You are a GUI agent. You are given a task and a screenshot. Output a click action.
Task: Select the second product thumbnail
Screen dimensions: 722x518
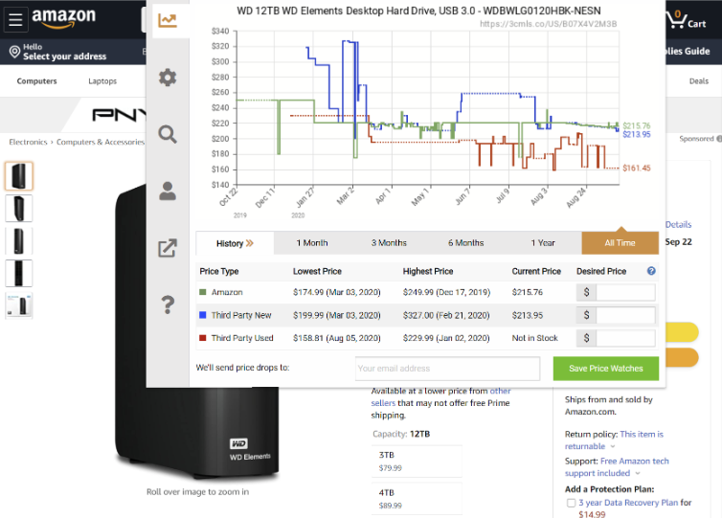tap(19, 209)
